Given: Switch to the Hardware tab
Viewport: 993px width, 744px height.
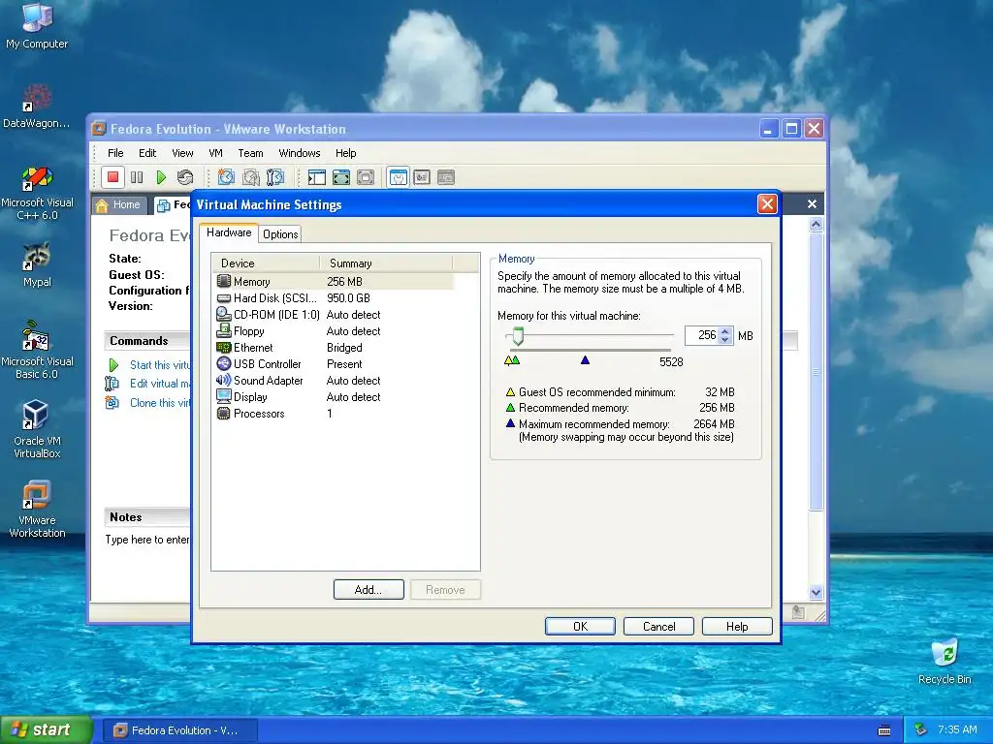Looking at the screenshot, I should pos(229,232).
